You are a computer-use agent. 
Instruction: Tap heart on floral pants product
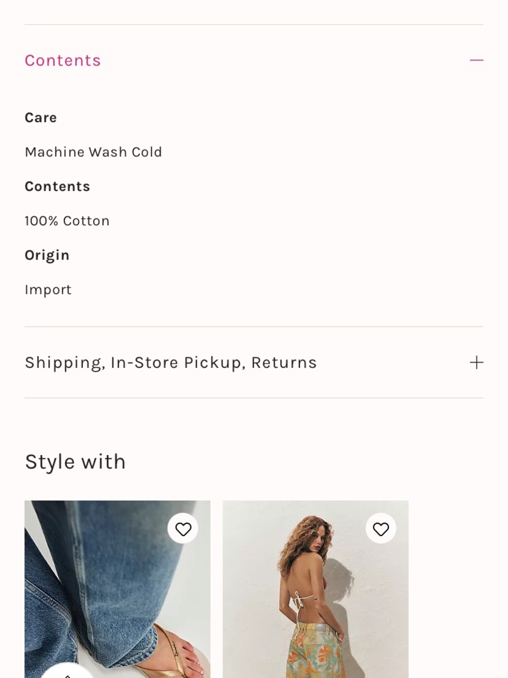(x=381, y=529)
